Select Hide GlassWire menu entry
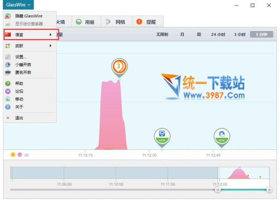 pyautogui.click(x=30, y=16)
